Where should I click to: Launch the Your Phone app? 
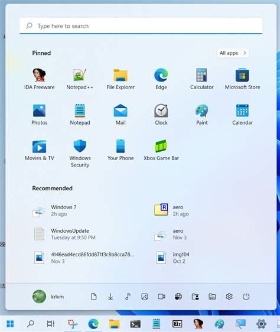[x=121, y=150]
